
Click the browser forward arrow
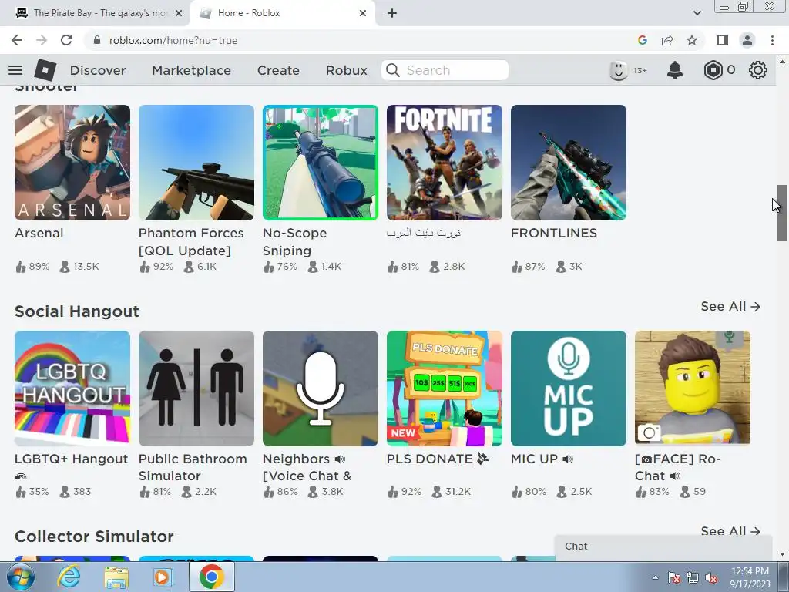click(42, 40)
